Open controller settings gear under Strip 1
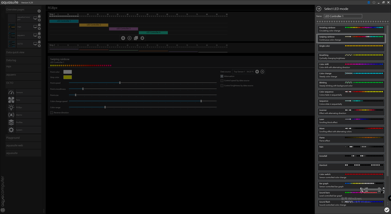The width and height of the screenshot is (391, 214). [142, 38]
